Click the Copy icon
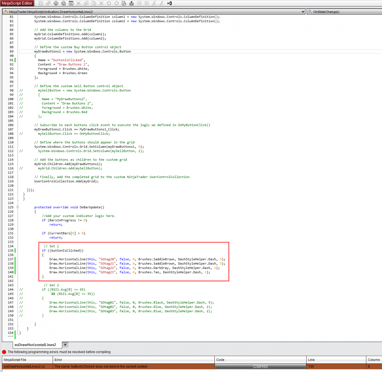 point(86,3)
